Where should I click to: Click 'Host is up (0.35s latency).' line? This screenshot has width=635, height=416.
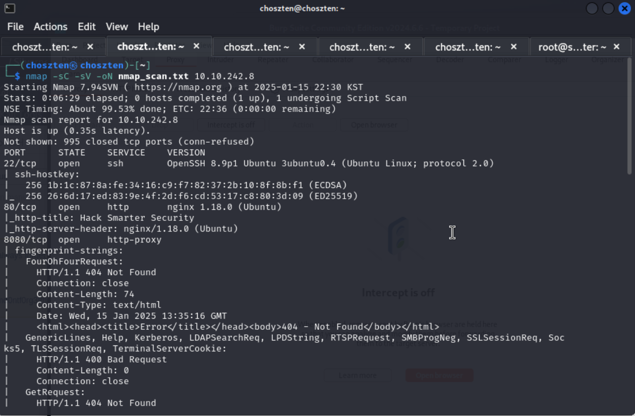click(77, 131)
